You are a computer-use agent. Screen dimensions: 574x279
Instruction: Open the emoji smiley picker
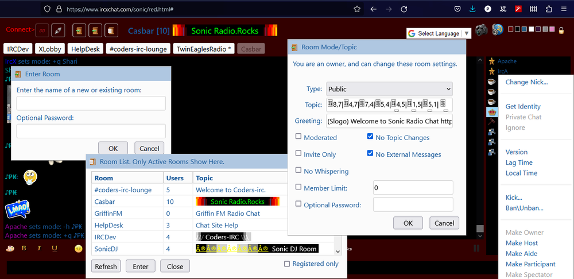click(78, 249)
